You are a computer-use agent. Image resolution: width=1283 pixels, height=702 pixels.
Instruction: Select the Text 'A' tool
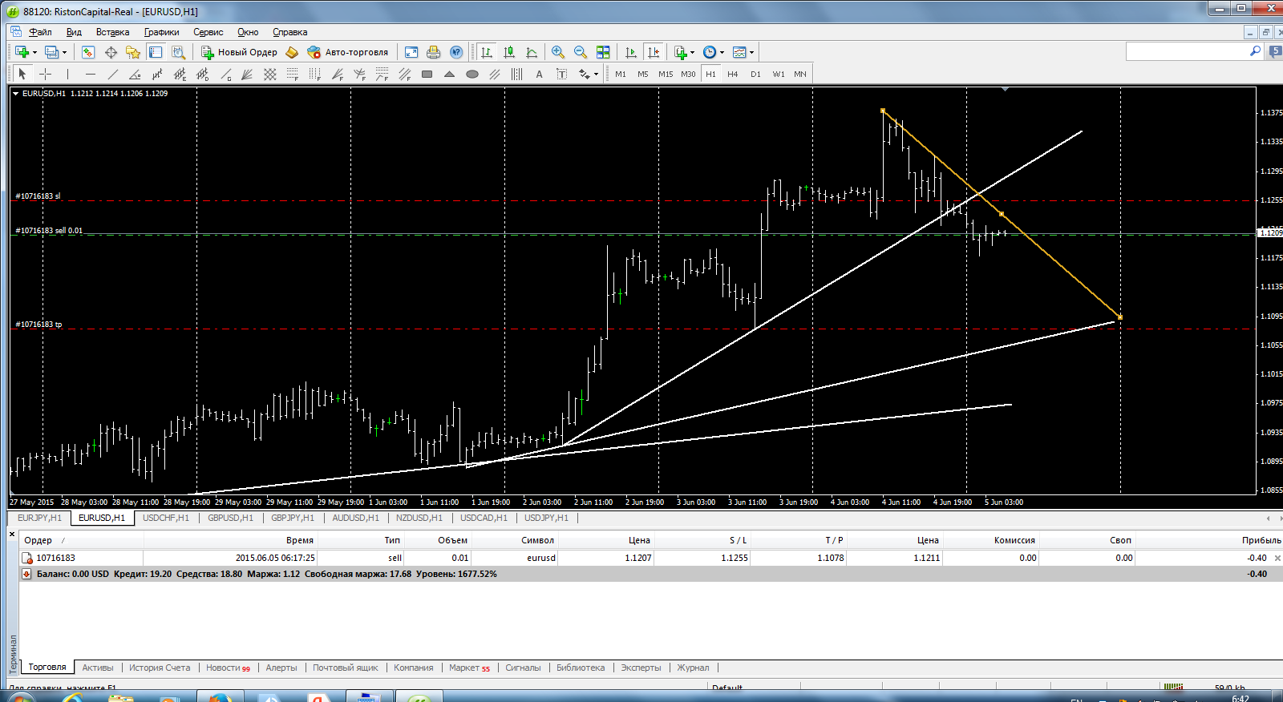pos(540,74)
